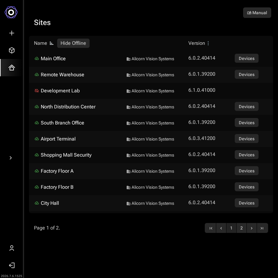Go to previous page of sites
Image resolution: width=278 pixels, height=278 pixels.
221,228
